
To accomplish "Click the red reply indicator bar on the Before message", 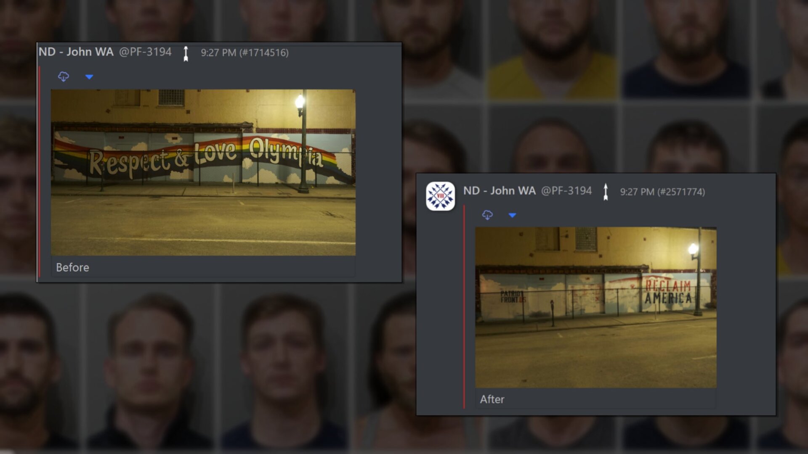I will pos(39,168).
